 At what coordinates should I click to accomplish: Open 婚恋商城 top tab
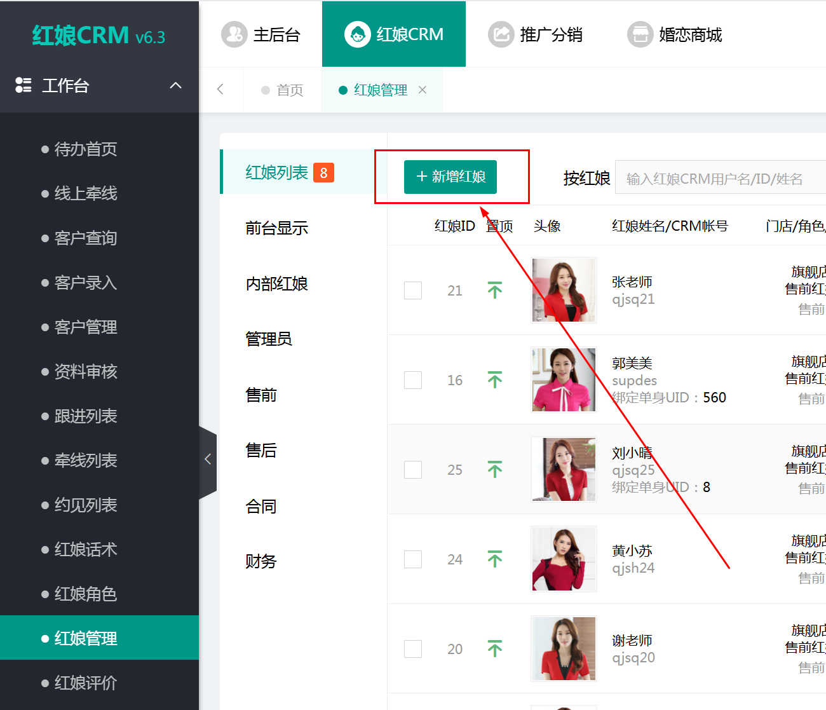click(x=675, y=34)
